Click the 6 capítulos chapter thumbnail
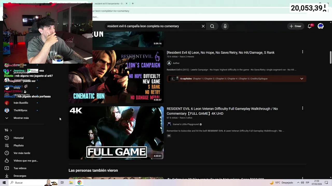Viewport: 332px width, 186px height. pyautogui.click(x=174, y=79)
